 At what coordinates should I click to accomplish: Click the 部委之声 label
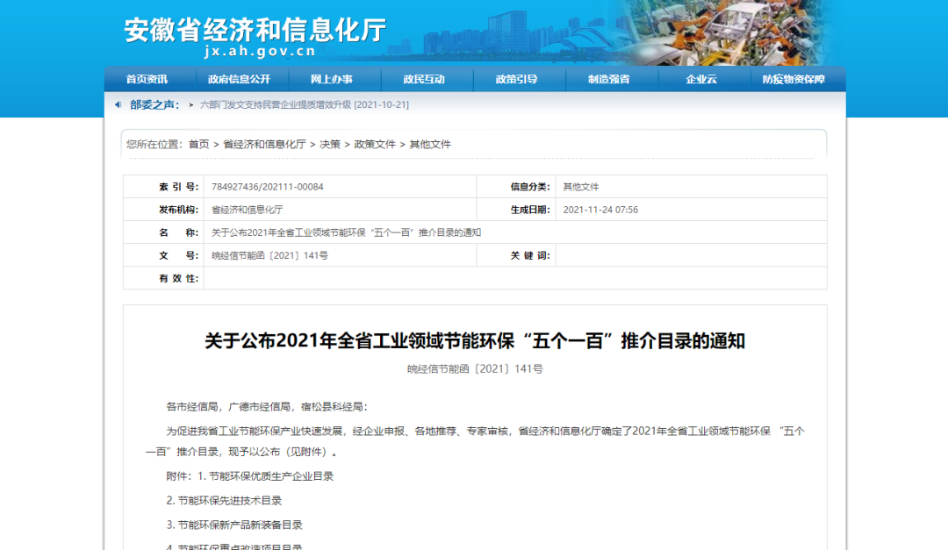click(x=154, y=104)
